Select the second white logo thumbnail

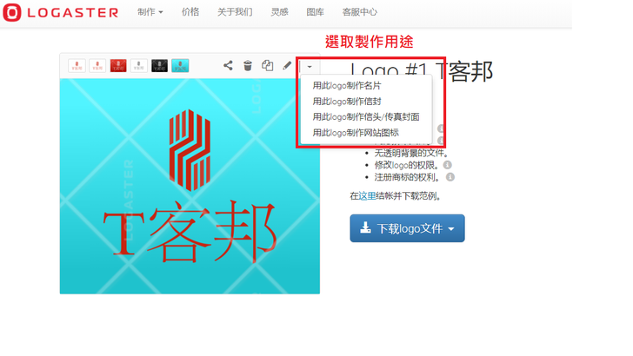pos(97,65)
